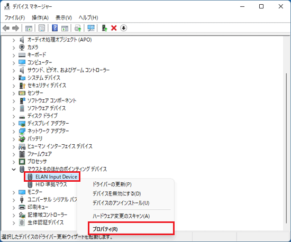Open the ヘルプ(H) menu
The width and height of the screenshot is (291, 242).
point(88,18)
